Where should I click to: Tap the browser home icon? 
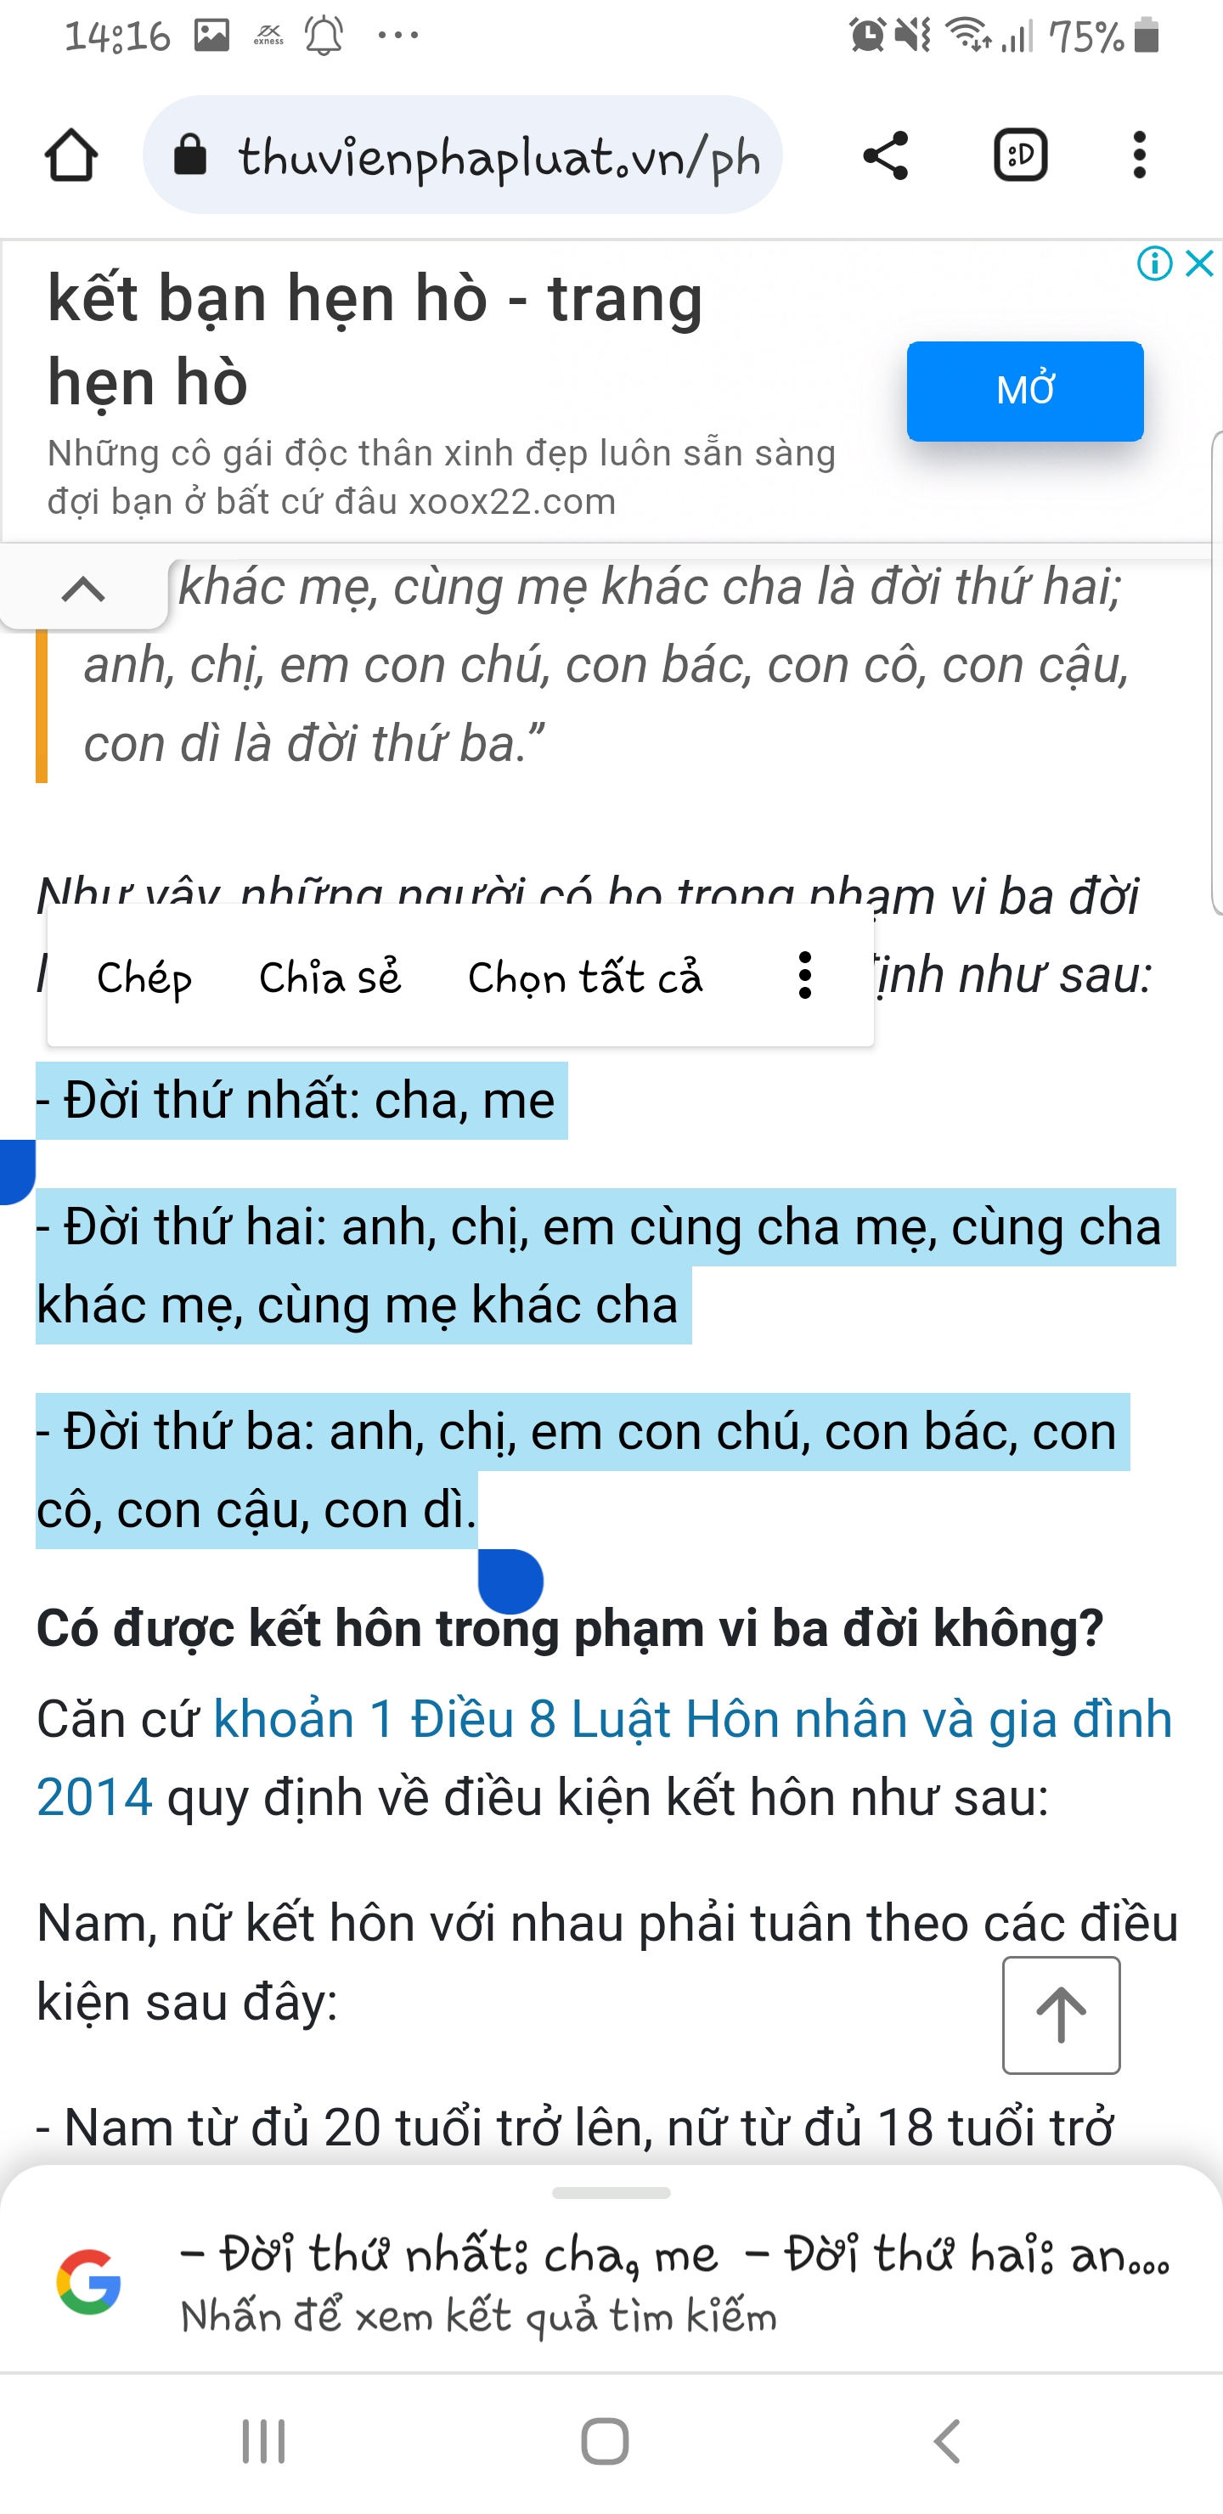point(71,155)
